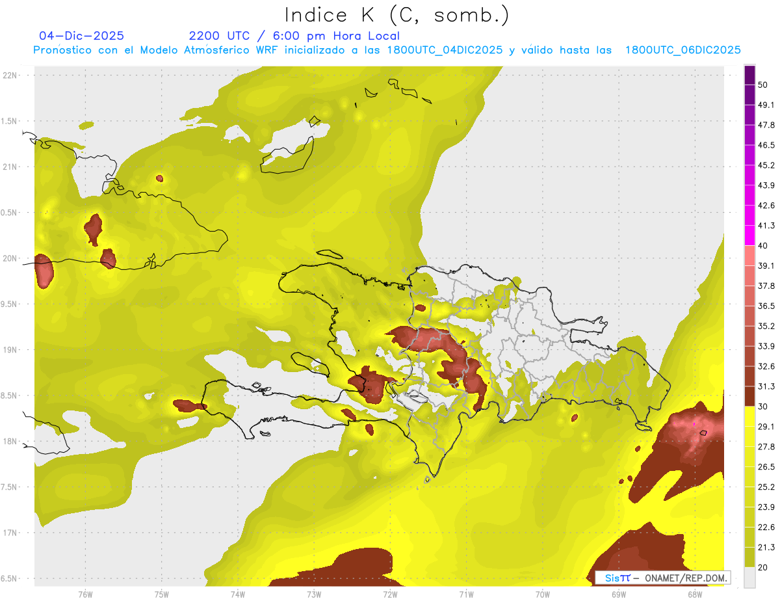Click the colorbar value '47.8'

pos(766,125)
